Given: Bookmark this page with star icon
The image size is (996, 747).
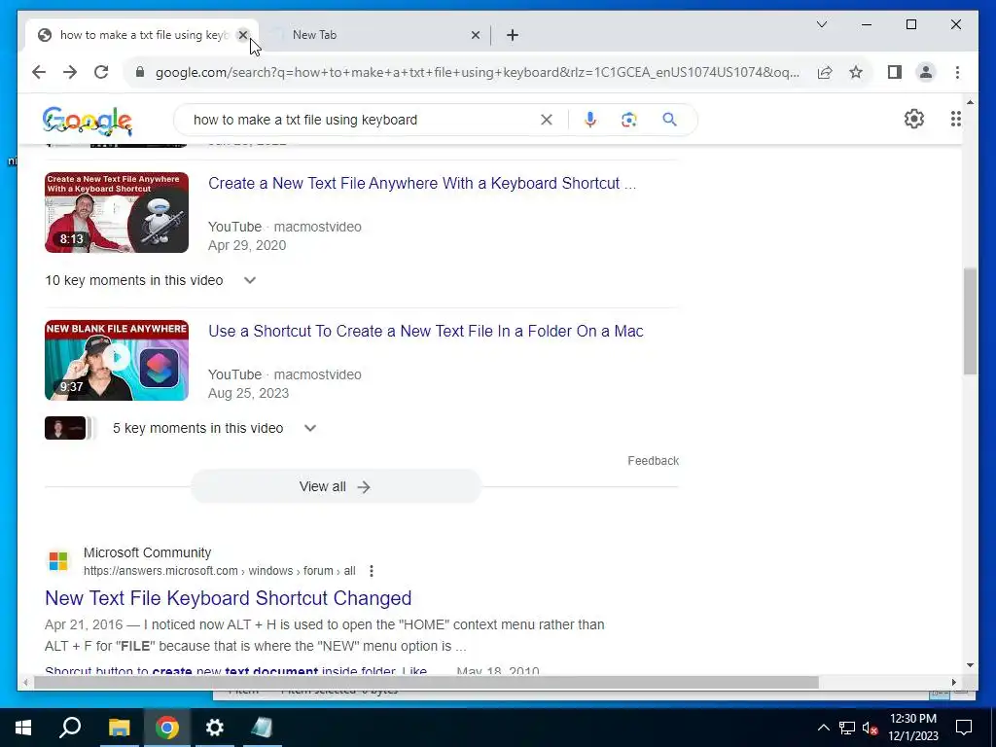Looking at the screenshot, I should pyautogui.click(x=856, y=72).
